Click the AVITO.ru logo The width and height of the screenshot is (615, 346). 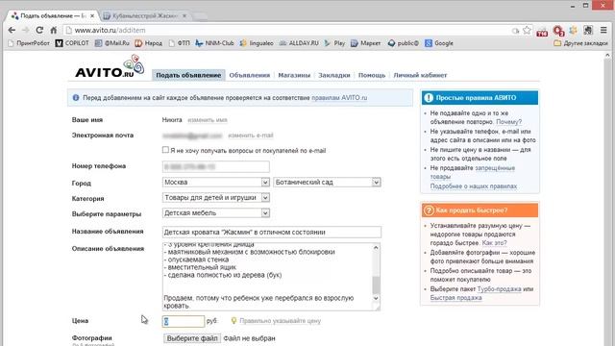[110, 66]
